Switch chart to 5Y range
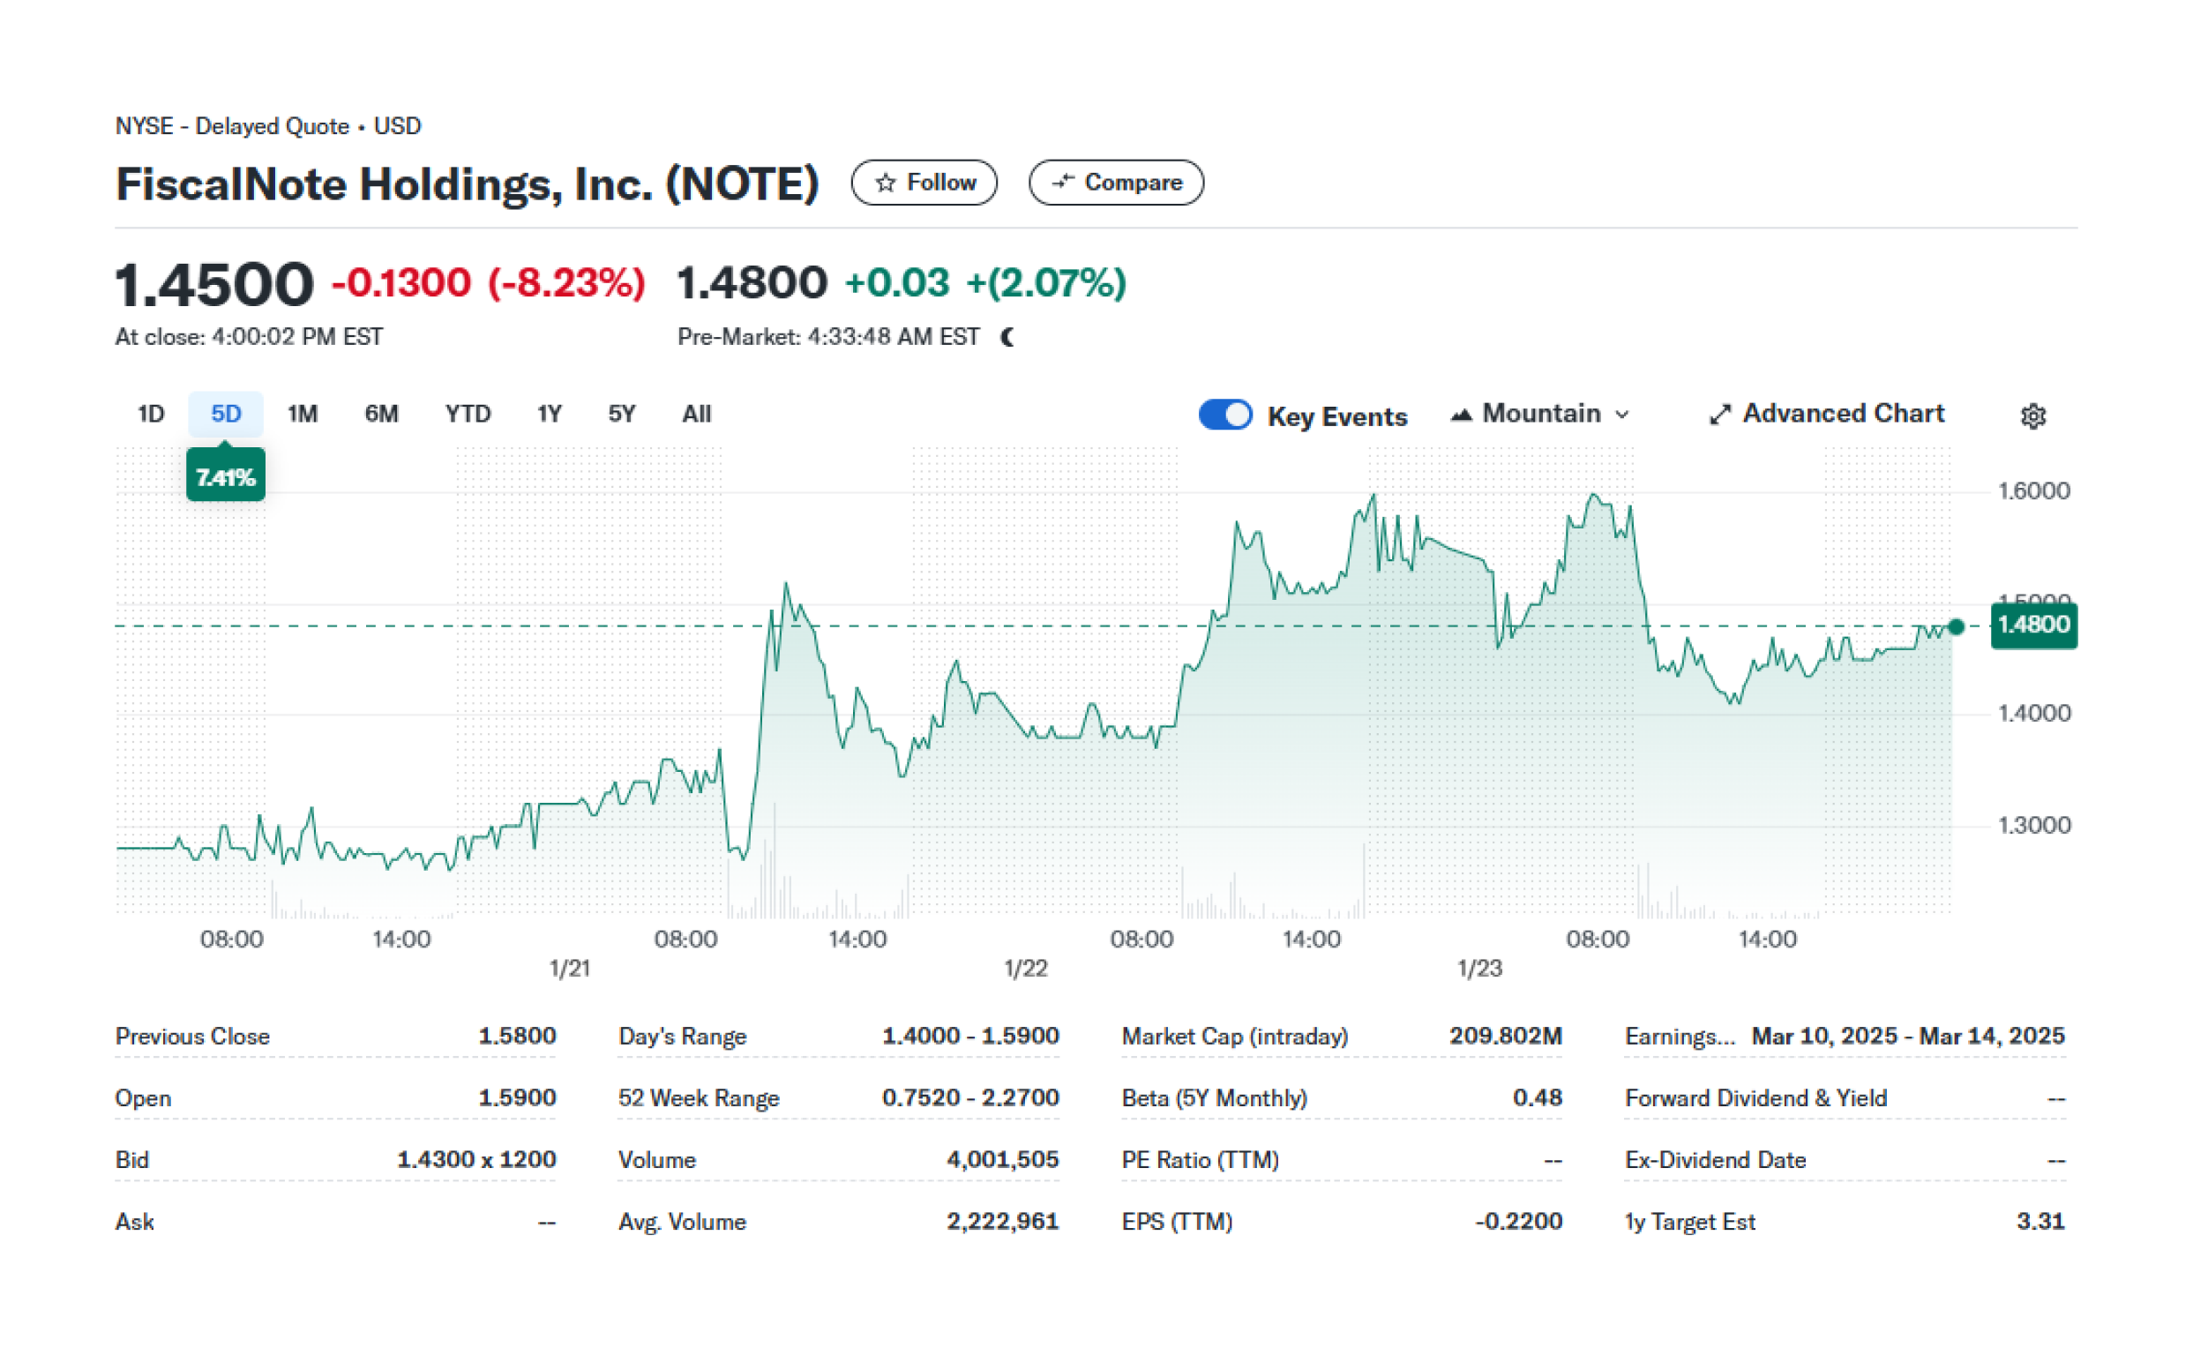2193x1348 pixels. coord(621,414)
